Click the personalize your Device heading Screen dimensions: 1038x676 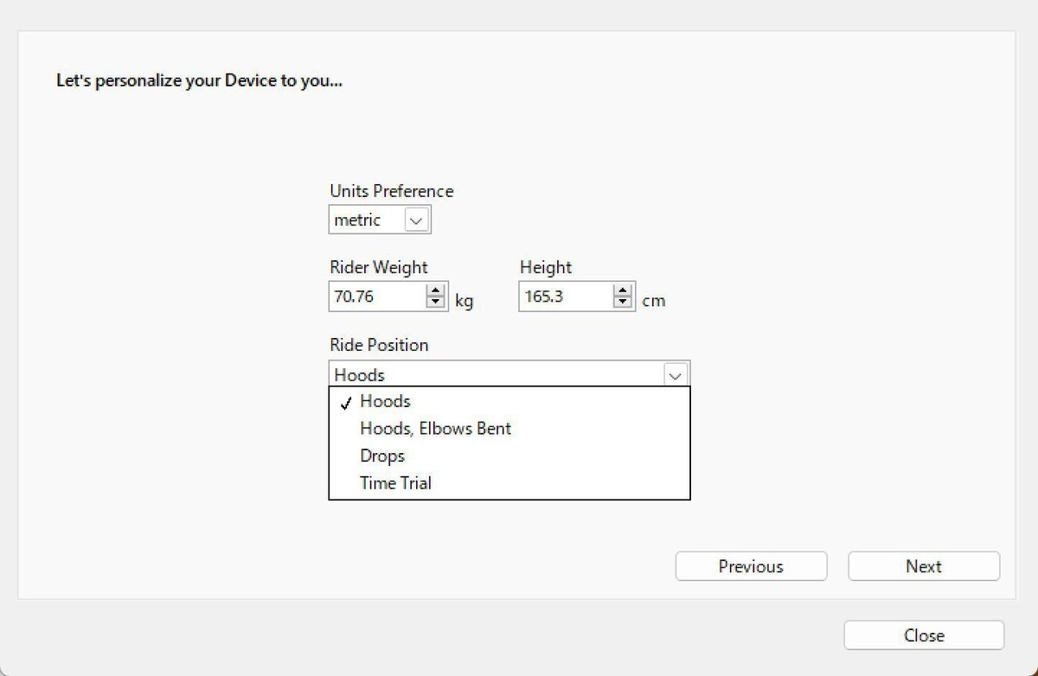tap(199, 82)
